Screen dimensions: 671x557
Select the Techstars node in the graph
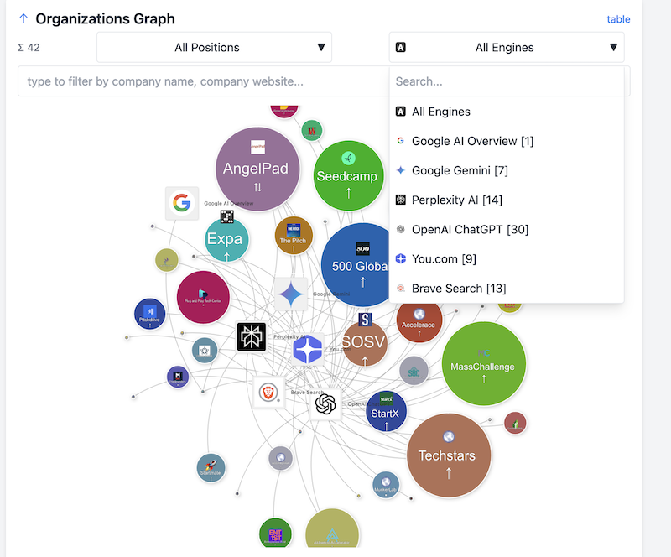449,455
